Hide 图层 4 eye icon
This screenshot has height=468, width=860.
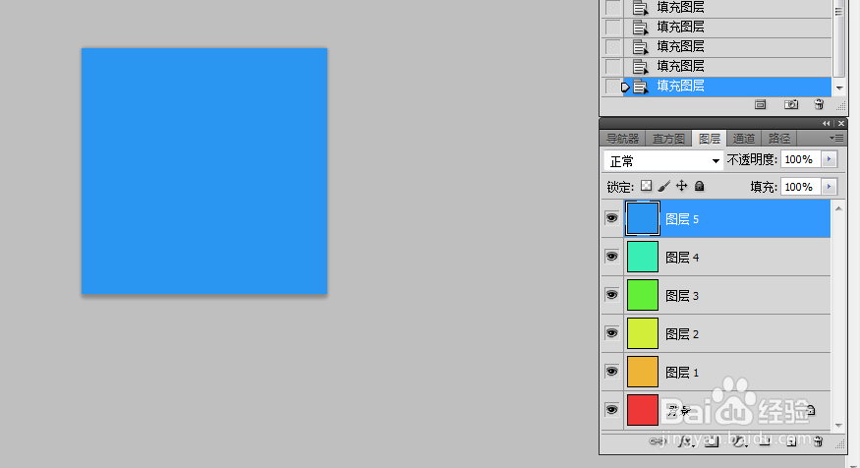612,257
